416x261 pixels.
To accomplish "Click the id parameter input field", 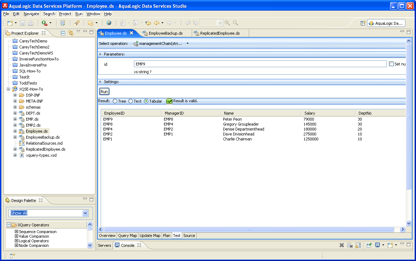I will point(260,64).
